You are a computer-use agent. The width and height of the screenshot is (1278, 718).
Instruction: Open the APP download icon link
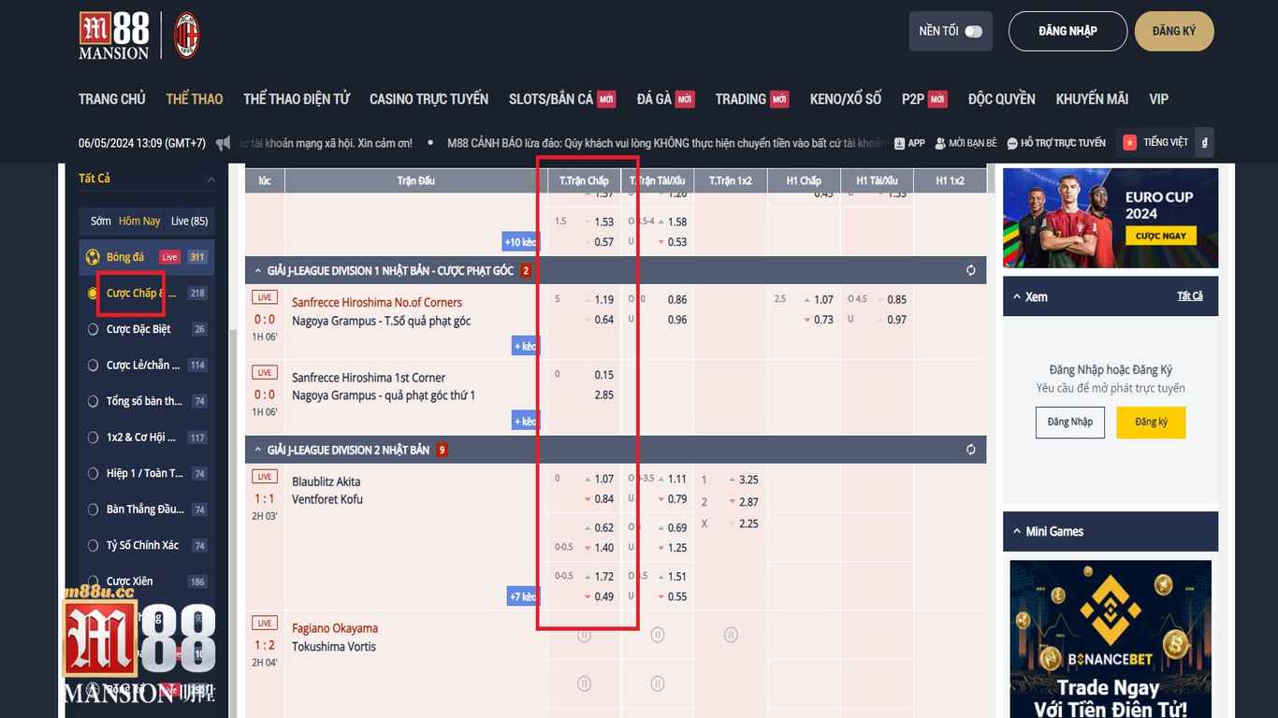(x=909, y=143)
